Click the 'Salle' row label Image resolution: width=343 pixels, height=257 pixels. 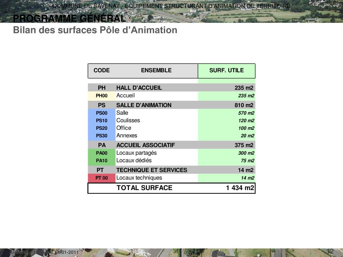122,113
